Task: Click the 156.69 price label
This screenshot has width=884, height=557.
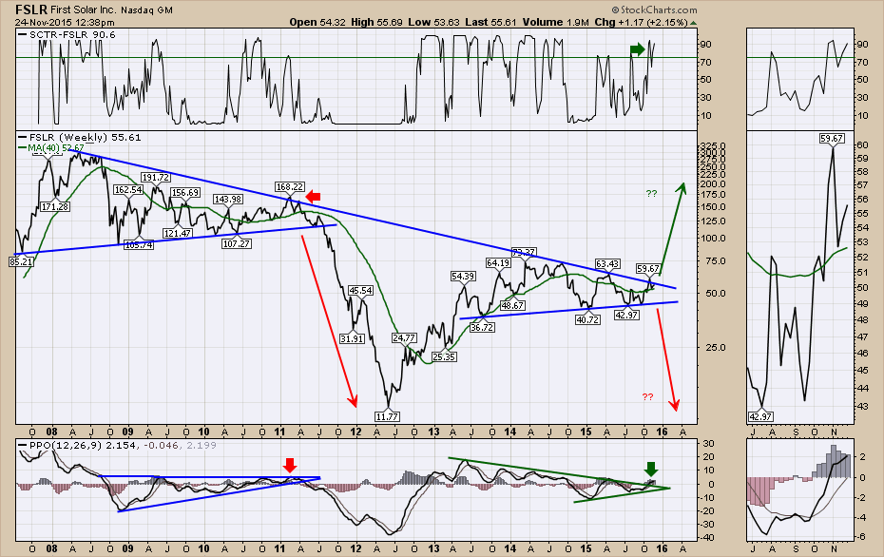Action: point(185,192)
